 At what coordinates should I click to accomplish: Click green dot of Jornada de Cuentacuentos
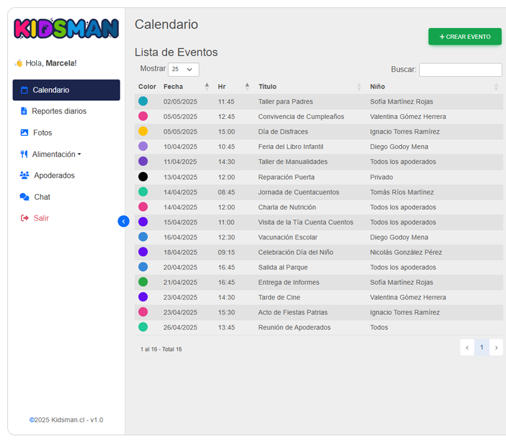click(x=143, y=192)
